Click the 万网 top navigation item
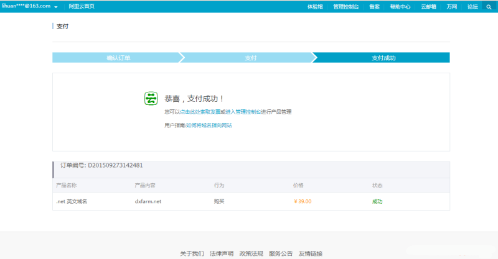 coord(452,7)
